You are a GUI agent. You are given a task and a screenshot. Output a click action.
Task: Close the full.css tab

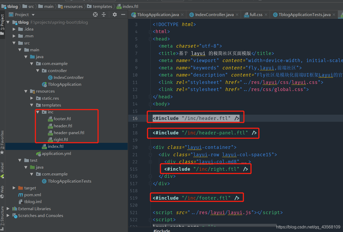(x=266, y=15)
